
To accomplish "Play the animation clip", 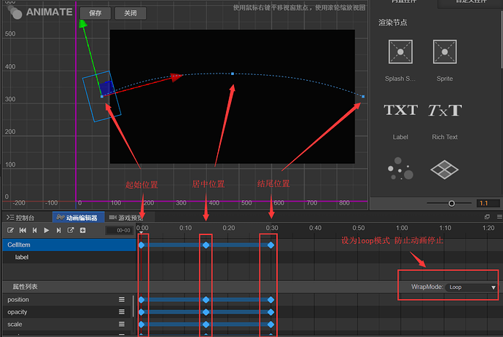I will pyautogui.click(x=47, y=230).
